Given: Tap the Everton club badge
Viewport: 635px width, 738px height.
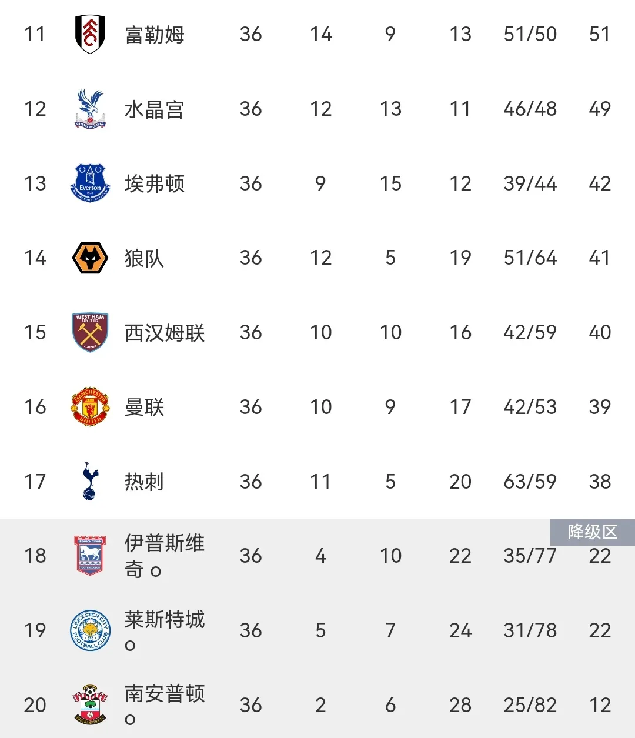Looking at the screenshot, I should click(90, 183).
